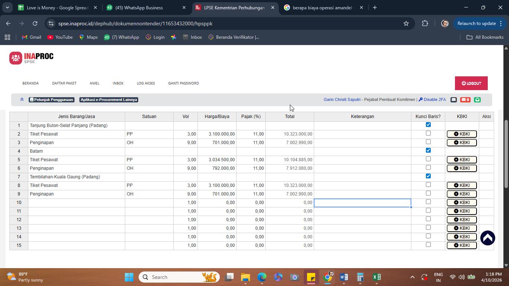Viewport: 509px width, 286px height.
Task: Click the scroll-to-top round arrow button
Action: [487, 238]
